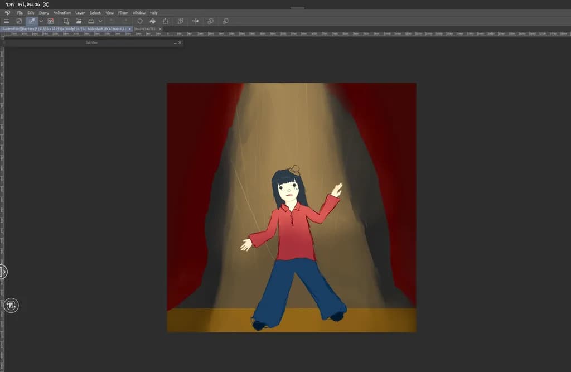This screenshot has height=372, width=571.
Task: Click the greyed-out Redo arrow
Action: pos(125,21)
